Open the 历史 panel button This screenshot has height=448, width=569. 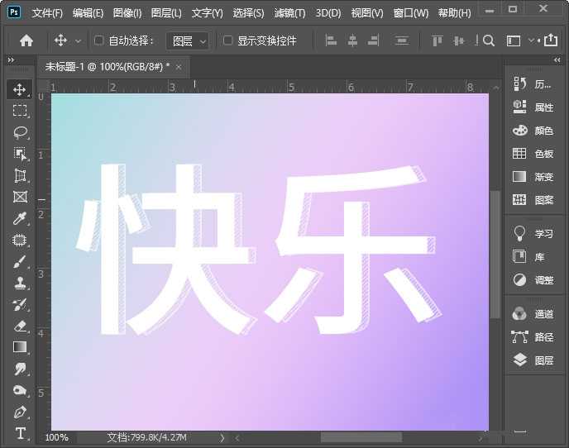533,84
